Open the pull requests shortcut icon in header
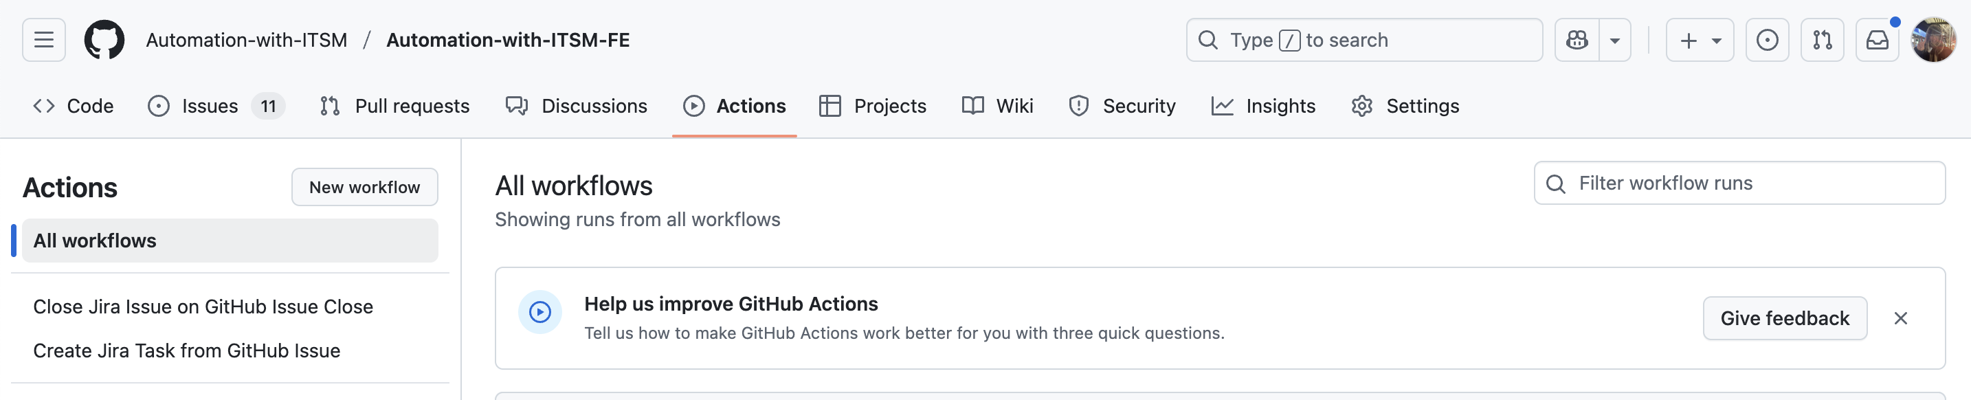This screenshot has height=400, width=1971. (1822, 40)
